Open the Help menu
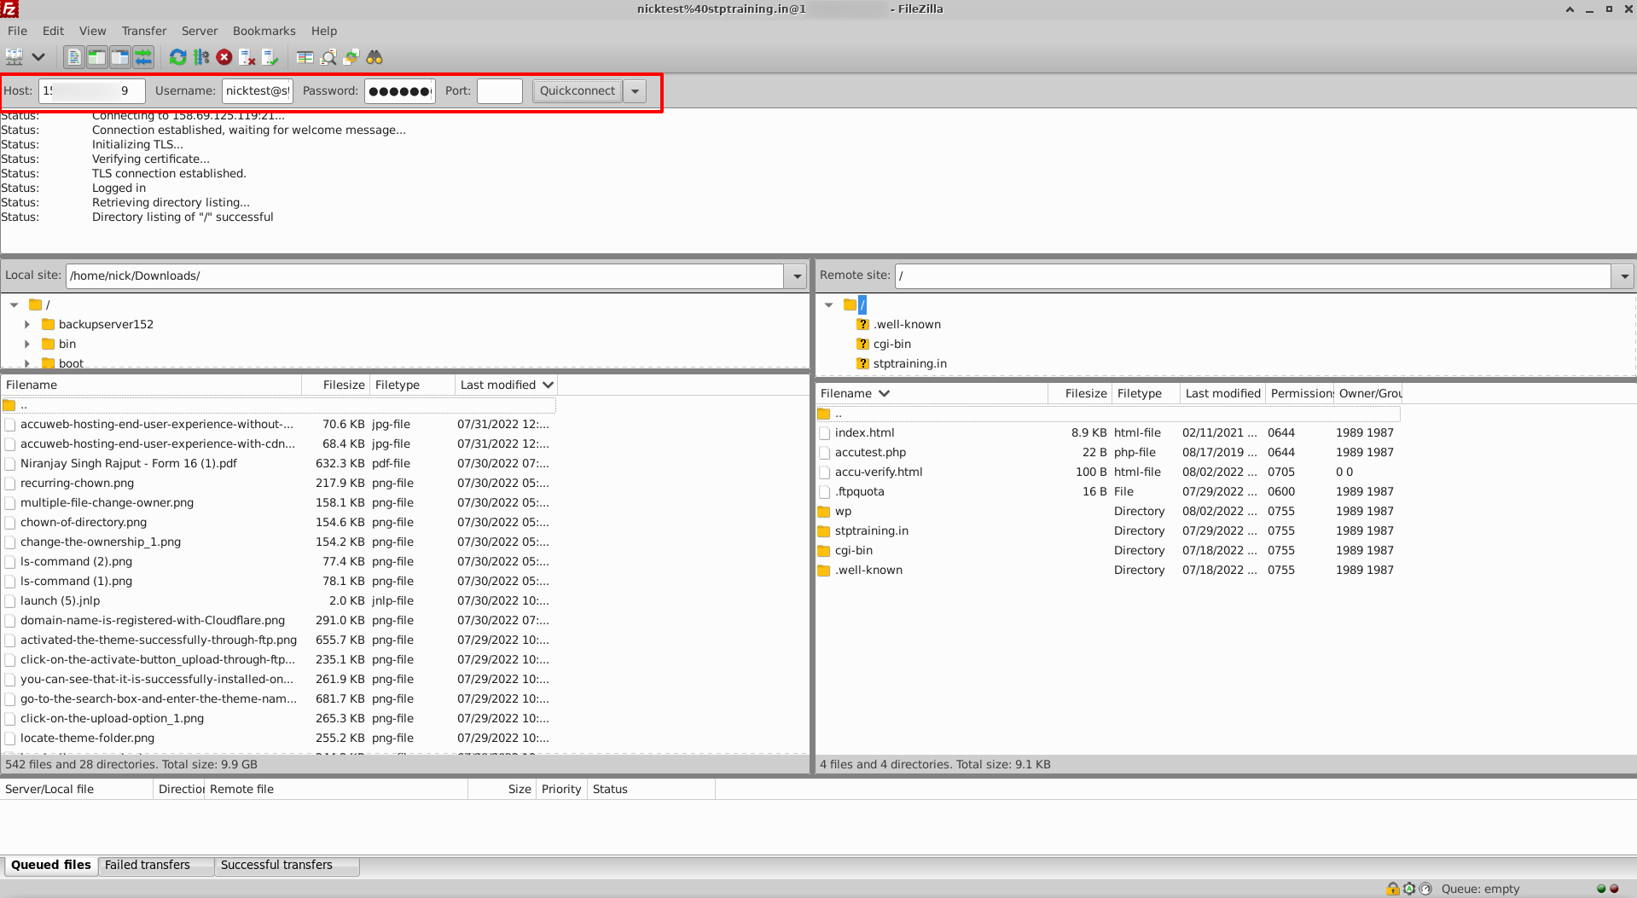Image resolution: width=1637 pixels, height=898 pixels. point(324,31)
